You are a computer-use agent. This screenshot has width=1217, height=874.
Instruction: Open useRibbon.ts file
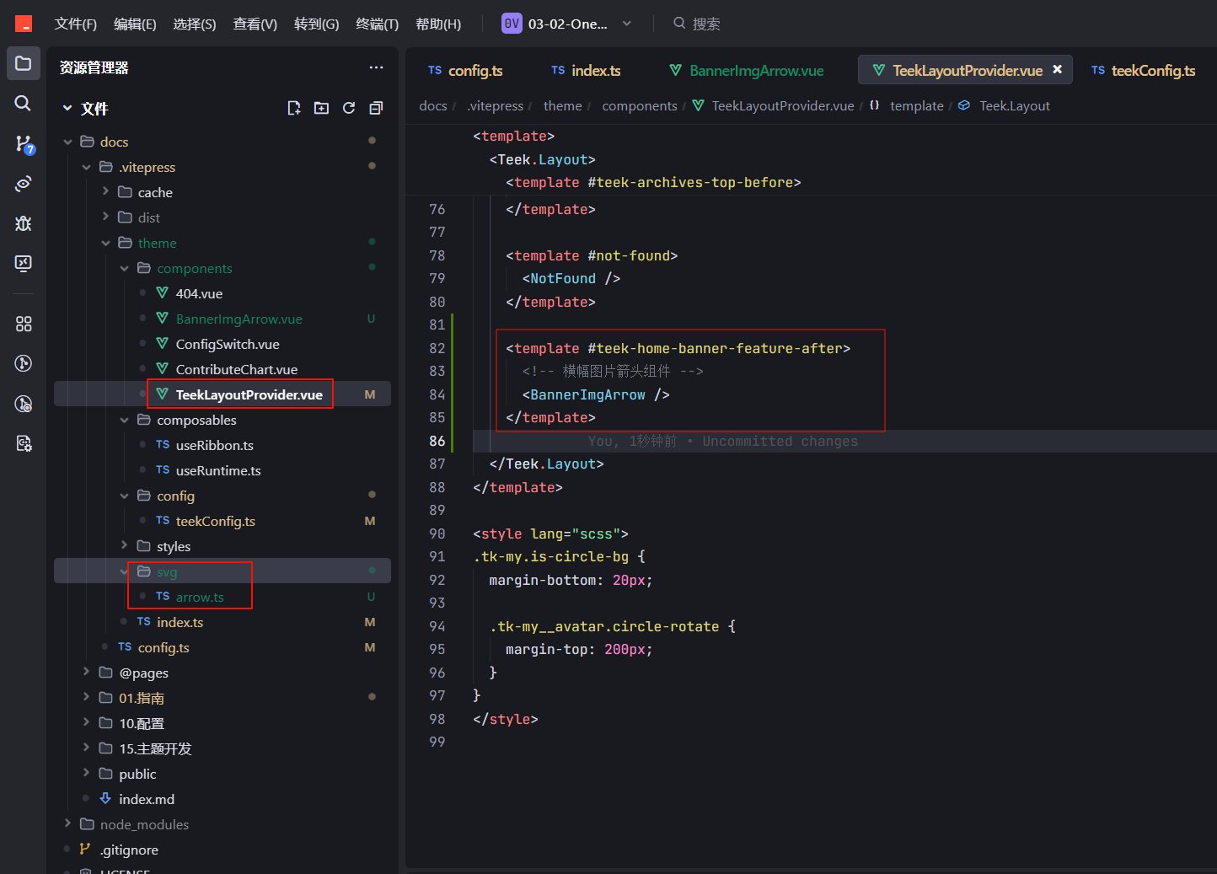click(x=214, y=445)
